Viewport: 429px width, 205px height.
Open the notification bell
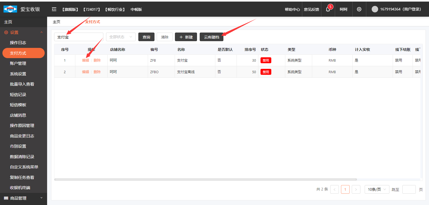coord(328,9)
